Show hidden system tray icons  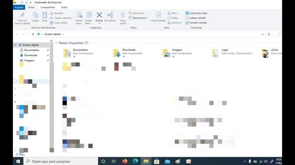pyautogui.click(x=245, y=161)
